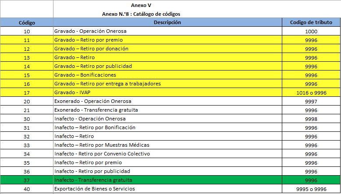The image size is (341, 194).
Task: Click 'Inafecto – Retiro por Bonificación' cell
Action: point(167,127)
